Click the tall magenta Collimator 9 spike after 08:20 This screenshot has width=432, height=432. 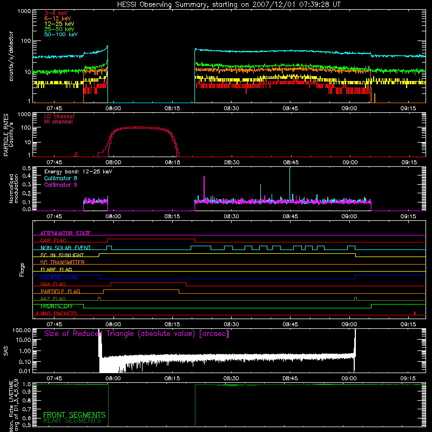(204, 187)
